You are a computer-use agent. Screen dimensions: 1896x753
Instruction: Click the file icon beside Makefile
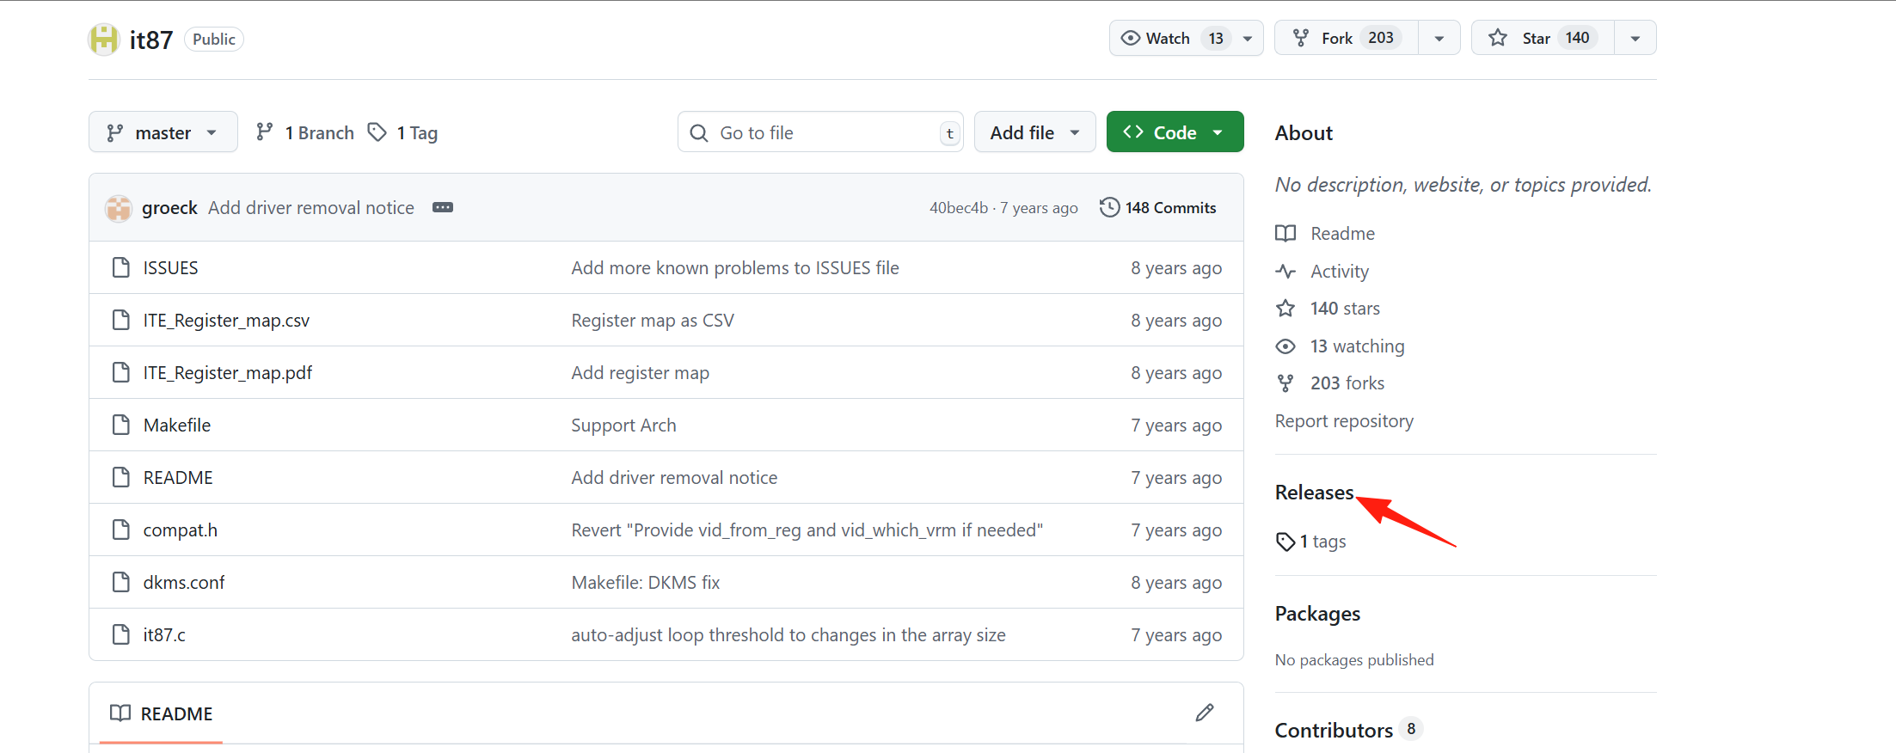121,425
